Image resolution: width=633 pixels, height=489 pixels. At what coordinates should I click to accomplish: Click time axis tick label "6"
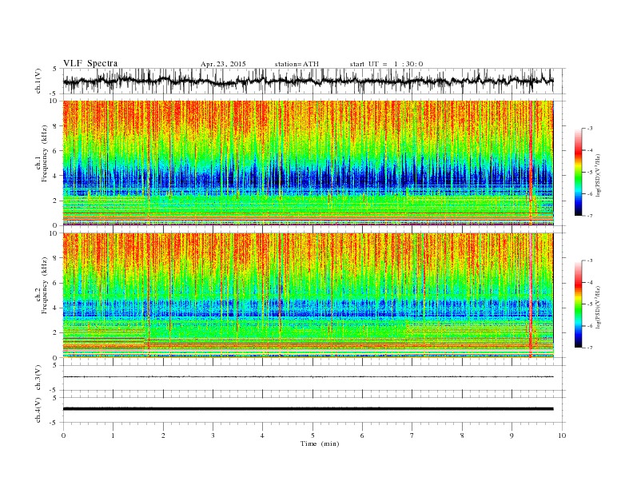tap(363, 435)
